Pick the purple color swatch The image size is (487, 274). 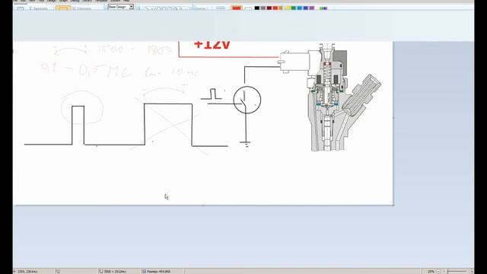312,8
